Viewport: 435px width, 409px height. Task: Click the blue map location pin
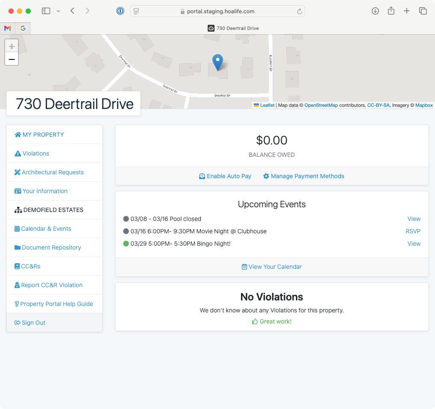pyautogui.click(x=218, y=62)
